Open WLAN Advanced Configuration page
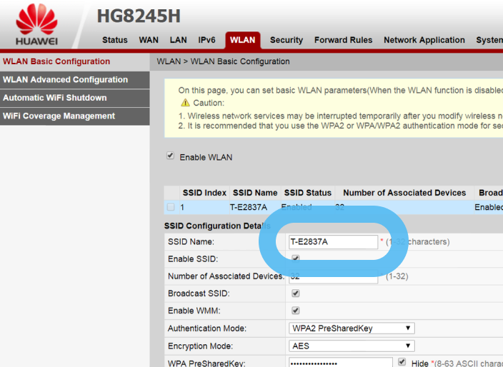 click(x=66, y=80)
